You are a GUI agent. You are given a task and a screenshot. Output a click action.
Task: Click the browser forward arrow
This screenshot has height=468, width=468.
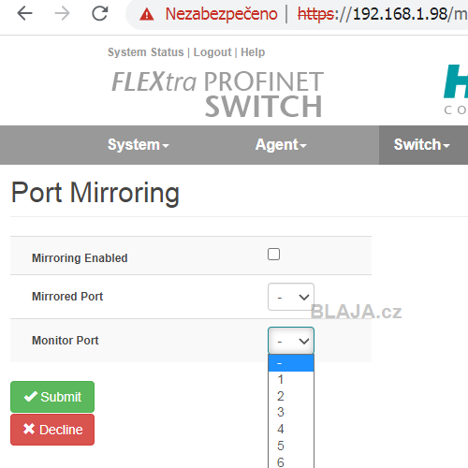coord(62,13)
